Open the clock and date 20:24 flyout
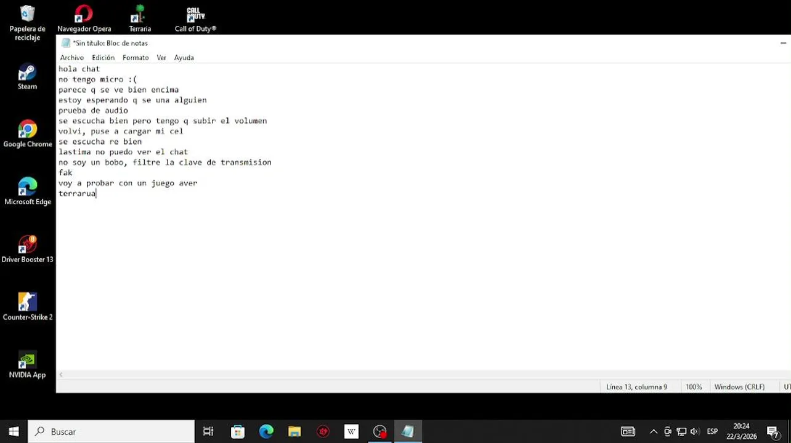The image size is (791, 443). [x=742, y=431]
